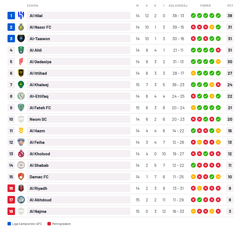The height and width of the screenshot is (234, 241).
Task: Click the GOLAVERAJ column header
Action: tap(178, 6)
